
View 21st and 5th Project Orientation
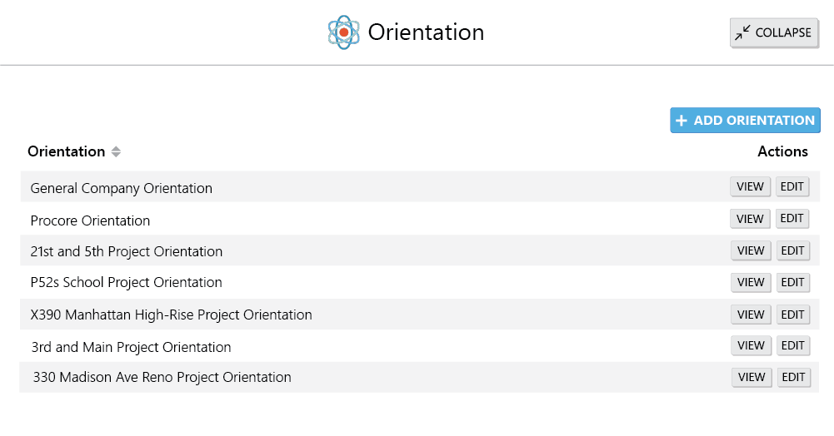751,250
